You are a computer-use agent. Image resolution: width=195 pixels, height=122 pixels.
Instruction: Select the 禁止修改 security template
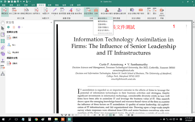(16, 52)
